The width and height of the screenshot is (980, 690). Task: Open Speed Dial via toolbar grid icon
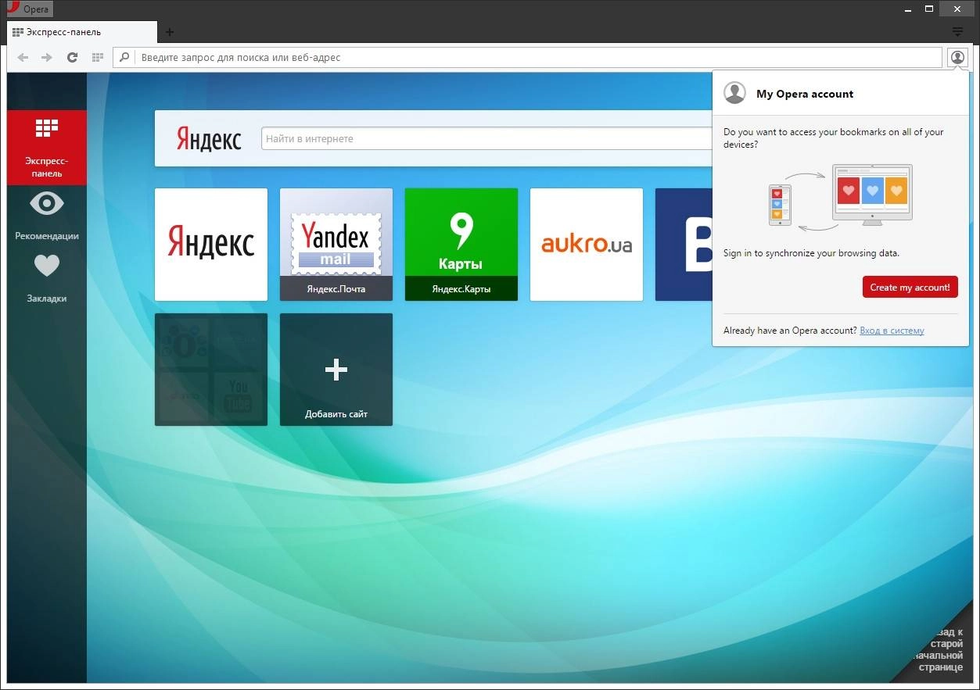pos(97,57)
